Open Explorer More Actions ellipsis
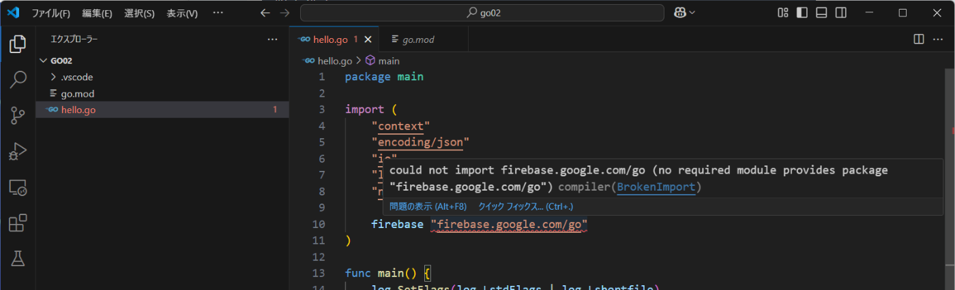Screen dimensions: 955x290 pos(273,39)
